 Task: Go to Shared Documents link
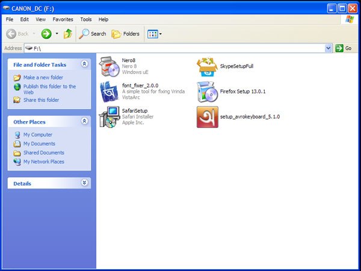(x=44, y=152)
